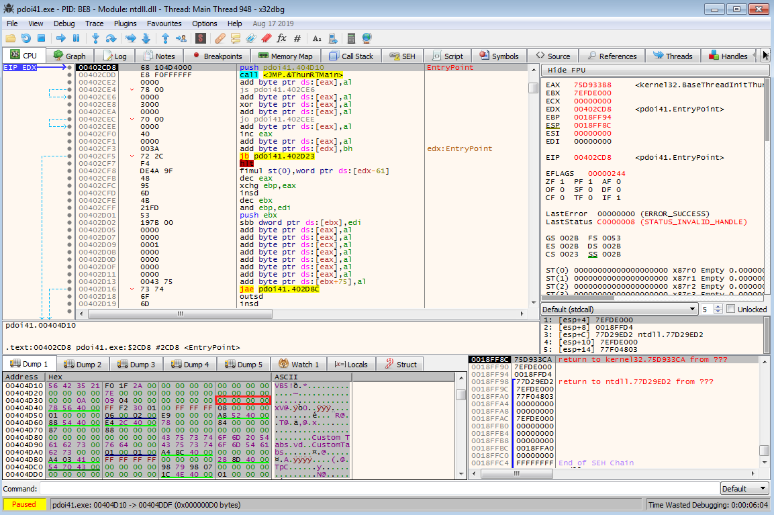The height and width of the screenshot is (515, 774).
Task: Open the Calculator toolbar icon
Action: tap(352, 38)
